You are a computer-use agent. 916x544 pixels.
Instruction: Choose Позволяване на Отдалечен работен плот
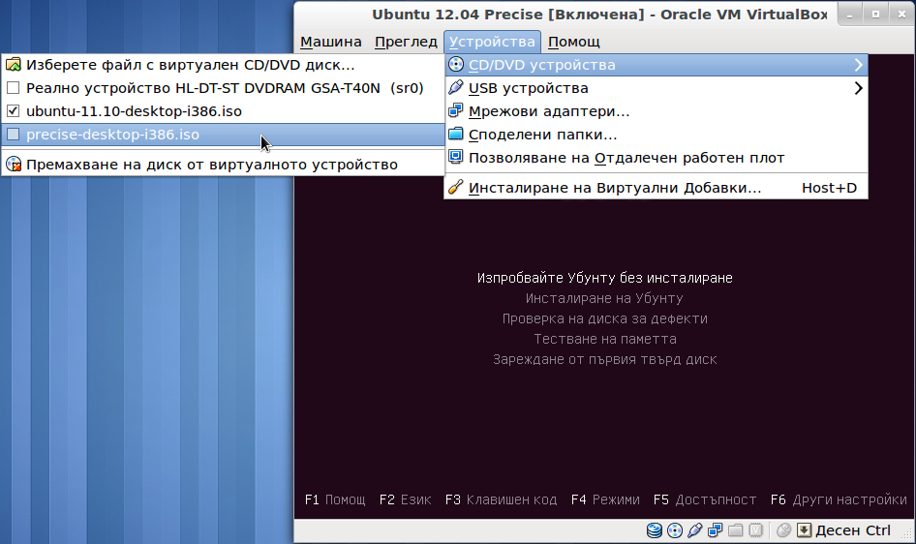click(656, 158)
